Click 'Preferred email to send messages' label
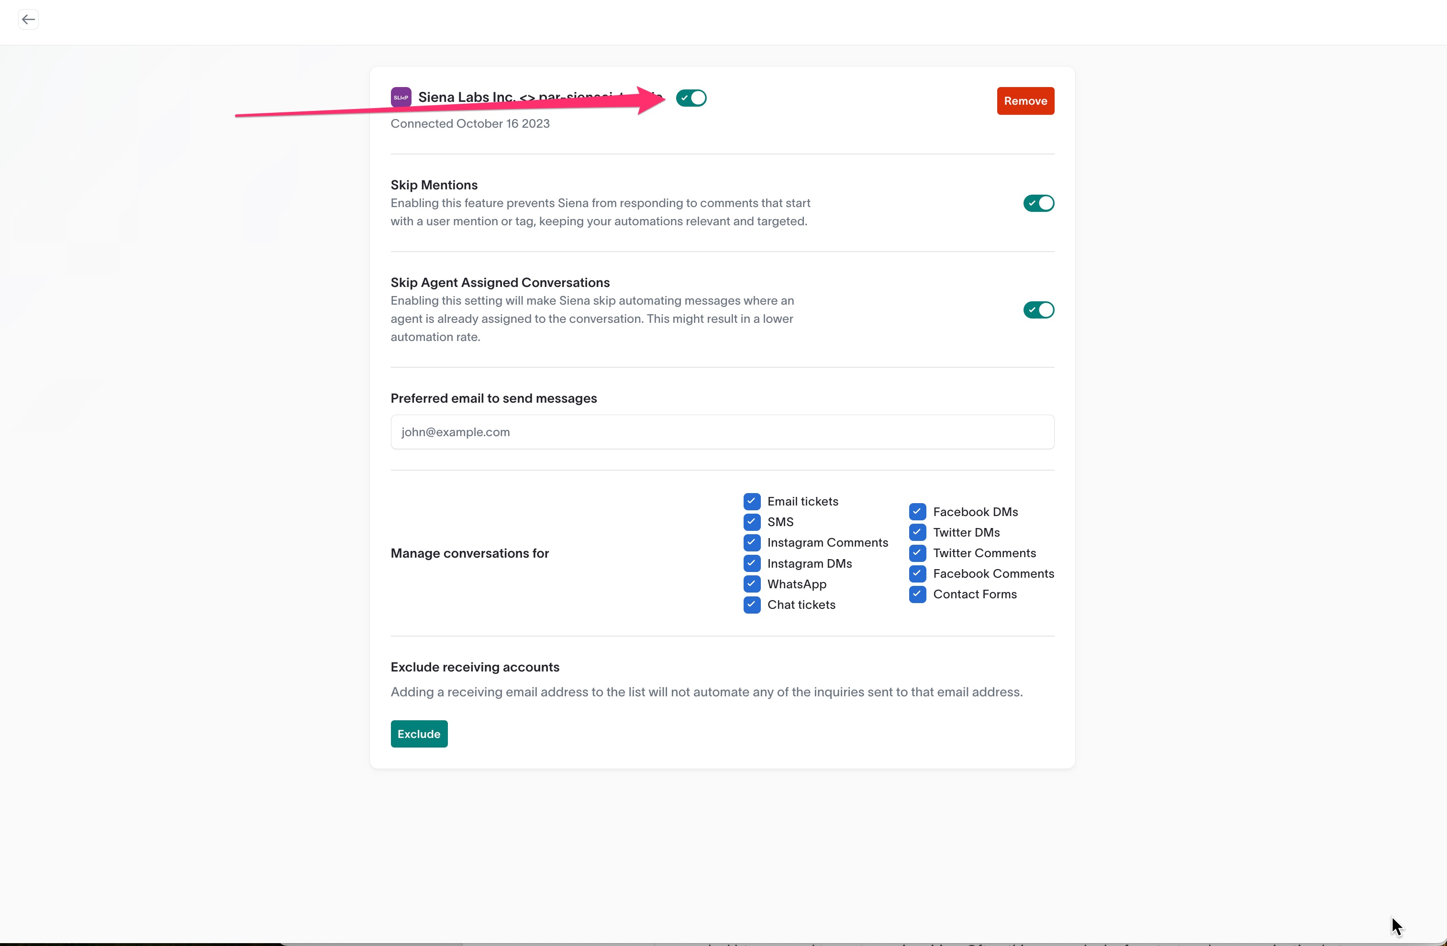 (x=494, y=398)
